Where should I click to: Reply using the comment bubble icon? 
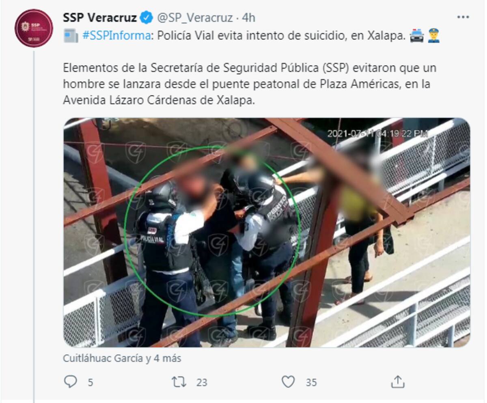(x=71, y=381)
